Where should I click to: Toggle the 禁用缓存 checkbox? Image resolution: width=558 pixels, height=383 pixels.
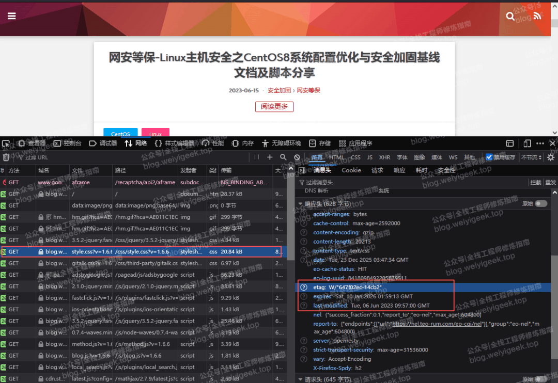pos(489,157)
